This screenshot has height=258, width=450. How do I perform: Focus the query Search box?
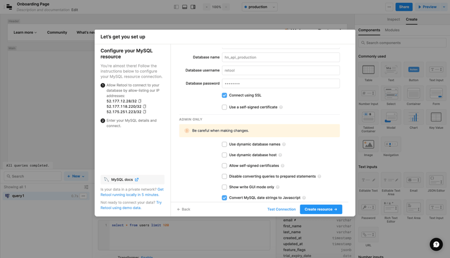point(33,176)
